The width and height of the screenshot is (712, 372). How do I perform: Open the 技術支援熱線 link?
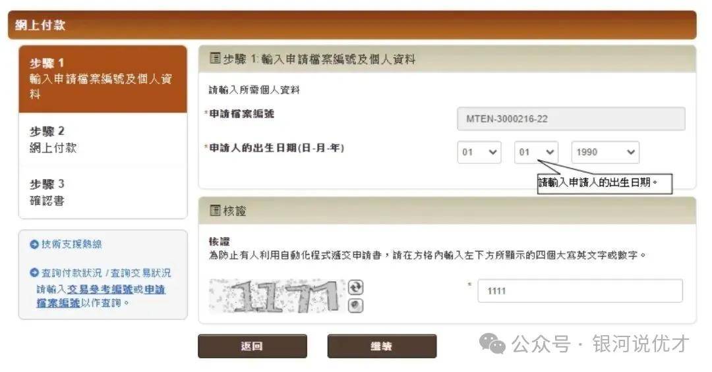[72, 244]
